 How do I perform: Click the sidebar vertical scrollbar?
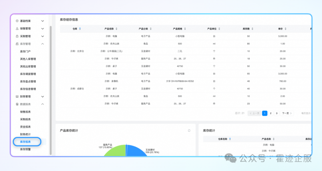pos(50,90)
